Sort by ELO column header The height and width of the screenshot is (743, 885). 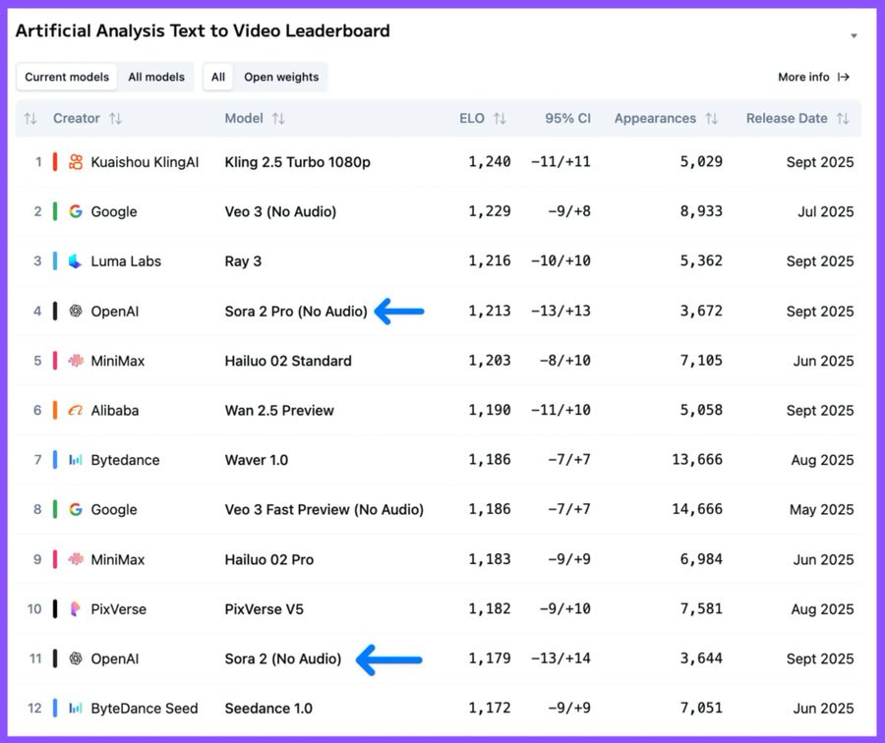point(472,119)
